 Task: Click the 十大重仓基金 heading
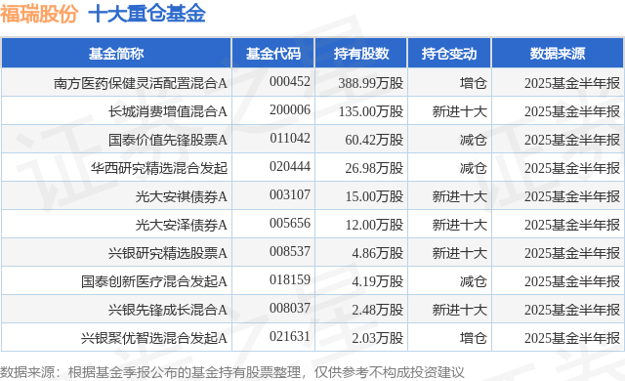click(146, 14)
